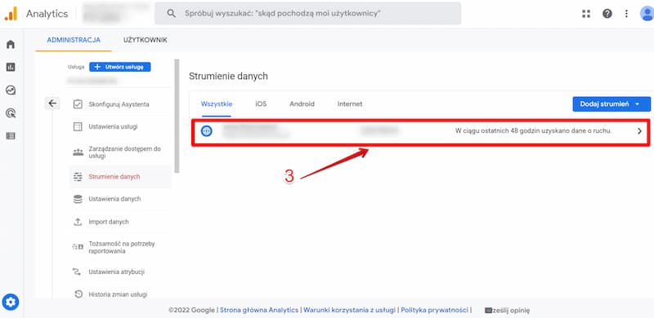The width and height of the screenshot is (654, 318).
Task: Open the Home icon in left sidebar
Action: (11, 44)
